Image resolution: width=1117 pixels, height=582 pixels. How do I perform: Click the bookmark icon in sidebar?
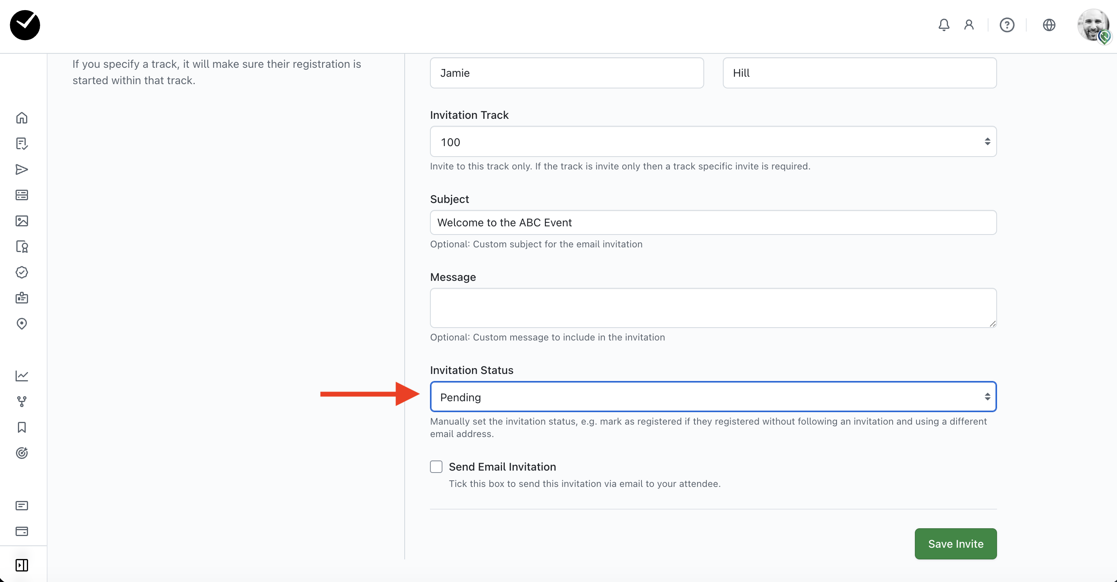click(x=22, y=427)
